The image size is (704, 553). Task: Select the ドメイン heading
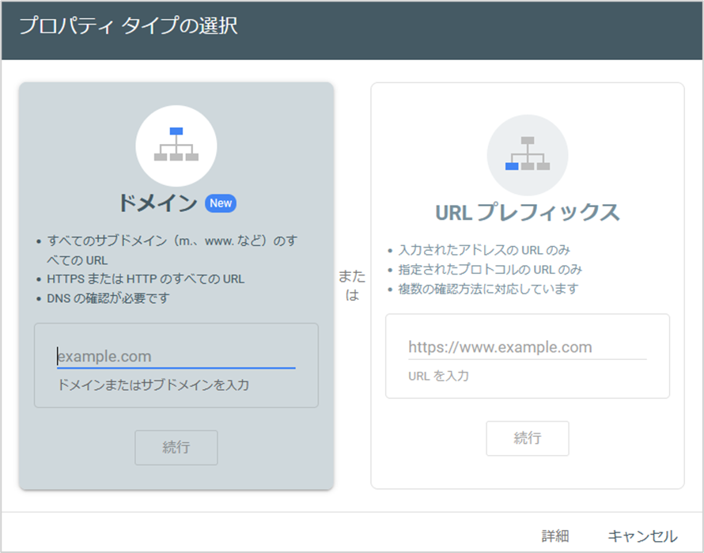[x=157, y=203]
